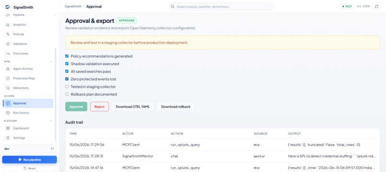Open Agent Activity via its robot icon
This screenshot has height=172, width=386.
(x=8, y=69)
